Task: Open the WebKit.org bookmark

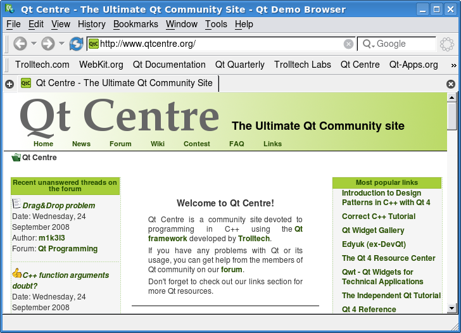Action: click(101, 65)
